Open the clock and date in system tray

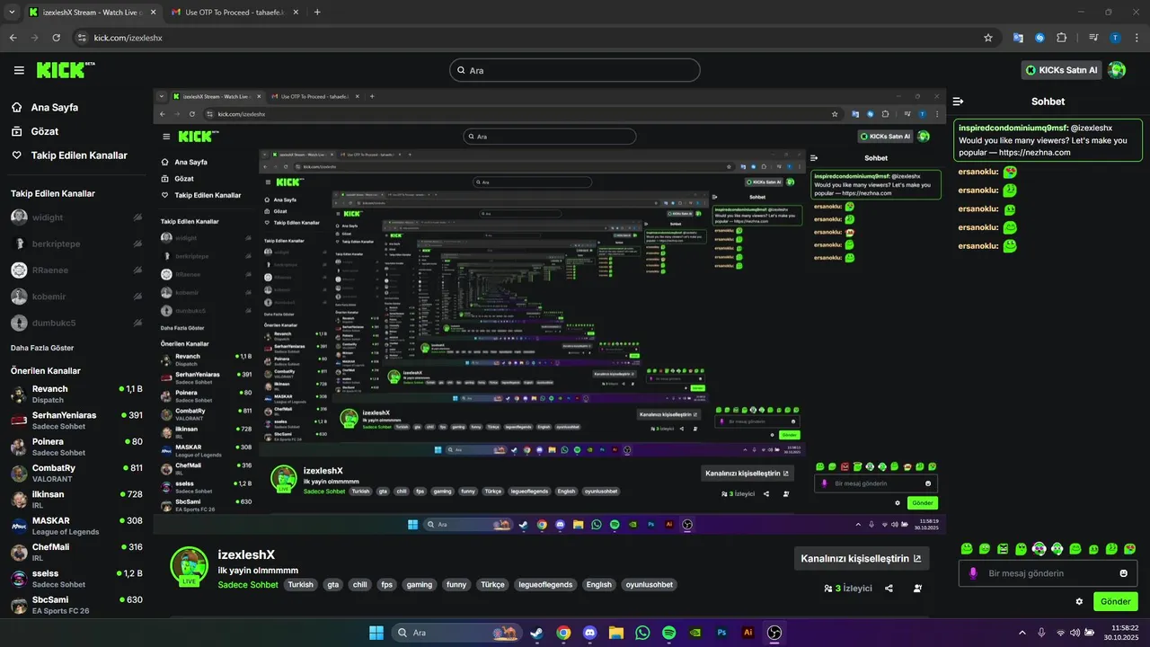coord(1121,633)
